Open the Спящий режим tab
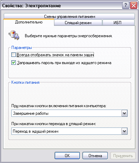Image resolution: width=139 pixels, height=163 pixels. 78,22
